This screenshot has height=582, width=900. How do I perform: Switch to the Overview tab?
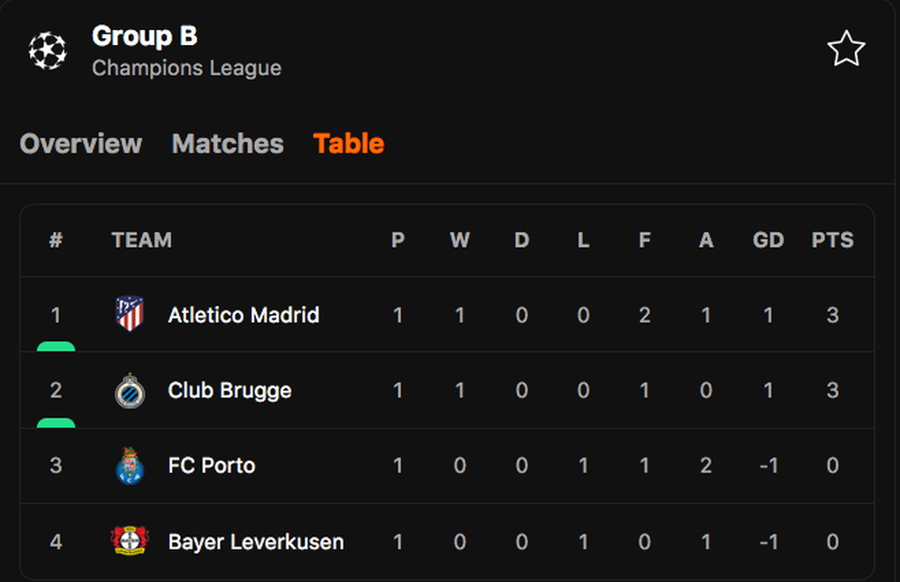pos(81,144)
